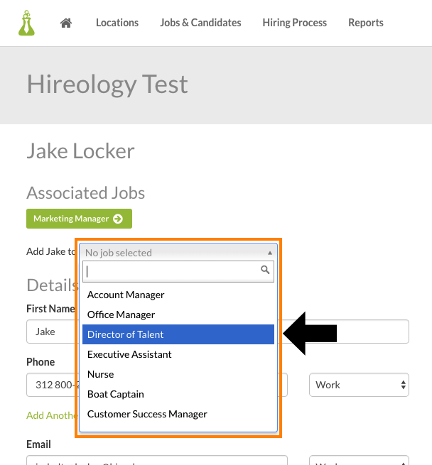Image resolution: width=432 pixels, height=465 pixels.
Task: Click the Jake Locker name heading
Action: tap(80, 151)
